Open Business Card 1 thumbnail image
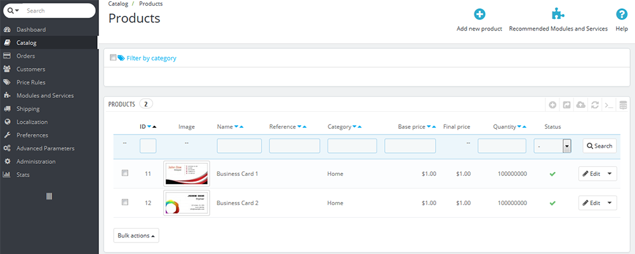Image resolution: width=635 pixels, height=254 pixels. (x=187, y=174)
